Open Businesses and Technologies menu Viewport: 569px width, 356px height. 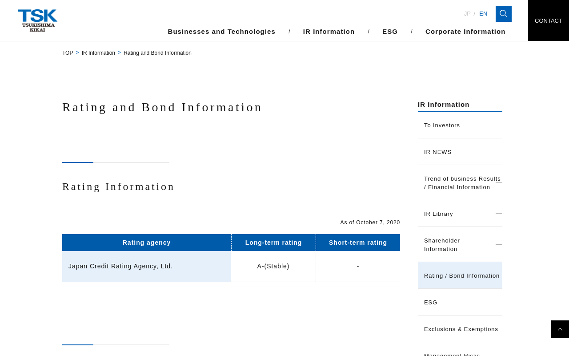(221, 32)
